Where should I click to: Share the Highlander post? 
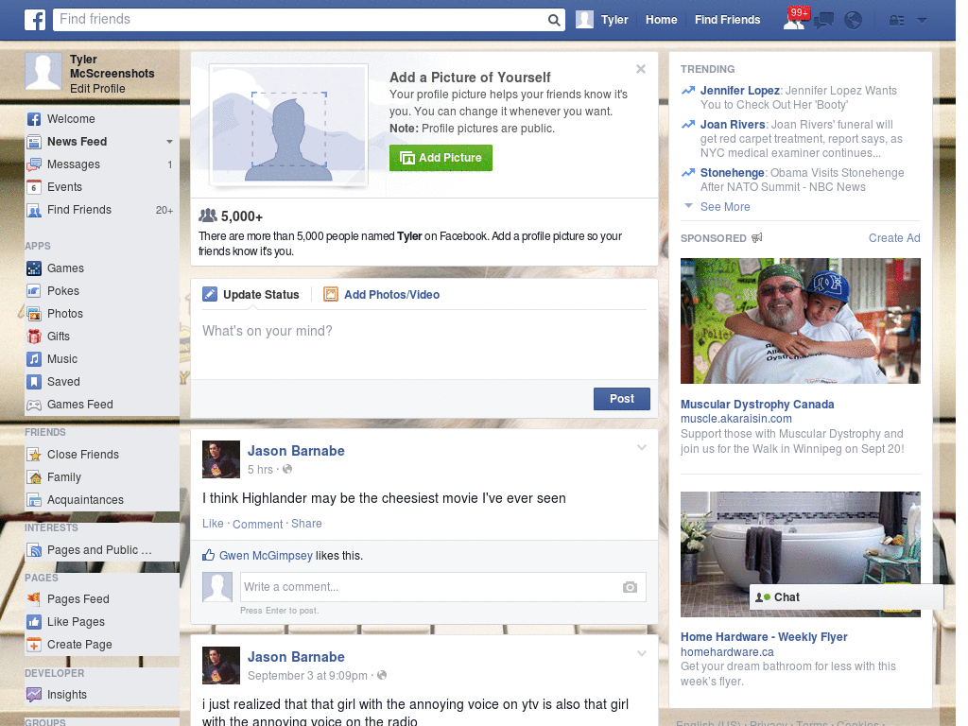click(306, 524)
